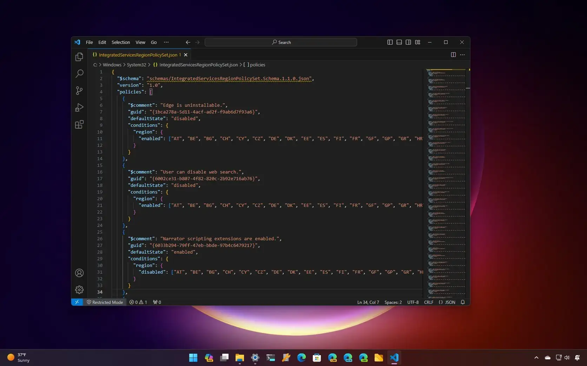Open the Extensions view

click(79, 124)
